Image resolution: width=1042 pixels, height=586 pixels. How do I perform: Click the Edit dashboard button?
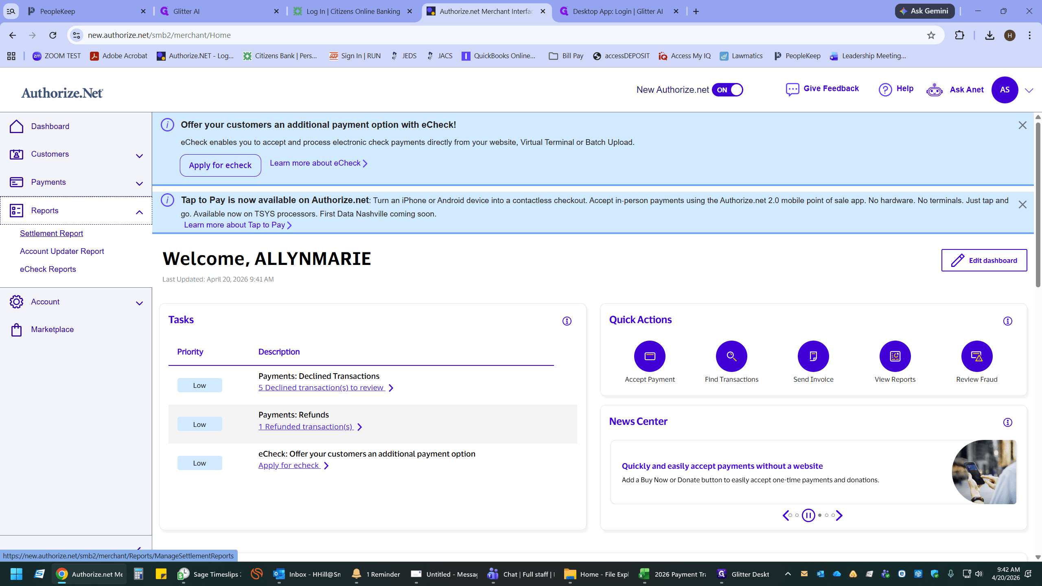pyautogui.click(x=984, y=260)
